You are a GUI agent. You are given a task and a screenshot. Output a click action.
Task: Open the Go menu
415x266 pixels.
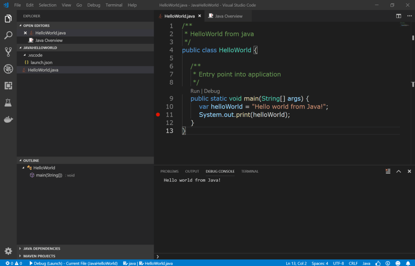tap(79, 5)
